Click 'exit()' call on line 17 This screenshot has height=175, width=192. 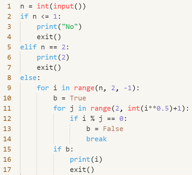click(x=82, y=170)
